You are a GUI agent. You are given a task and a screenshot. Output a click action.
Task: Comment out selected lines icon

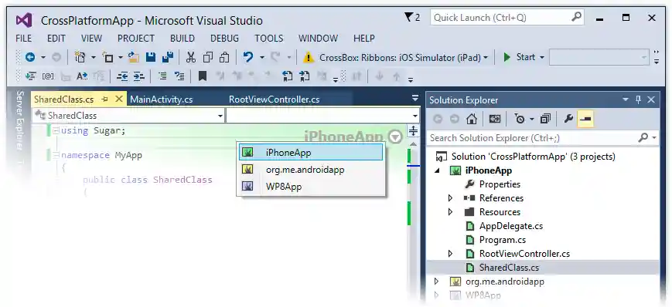[x=163, y=76]
